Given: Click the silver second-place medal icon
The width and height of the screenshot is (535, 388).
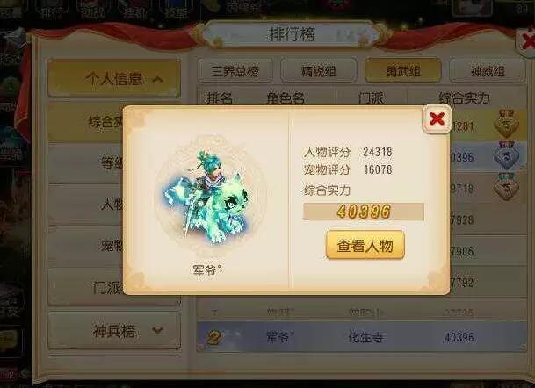Looking at the screenshot, I should coord(506,156).
